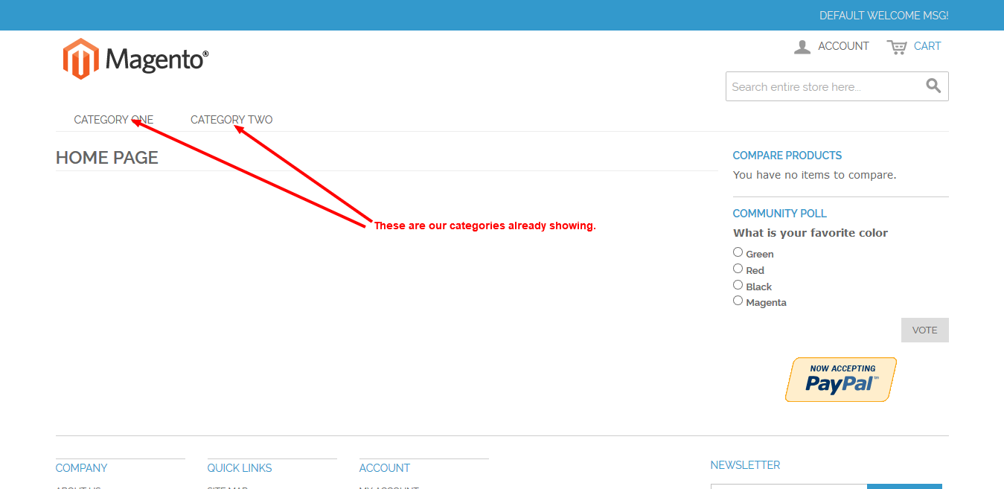Image resolution: width=1004 pixels, height=489 pixels.
Task: Click 'You have no items to compare' text
Action: [x=815, y=175]
